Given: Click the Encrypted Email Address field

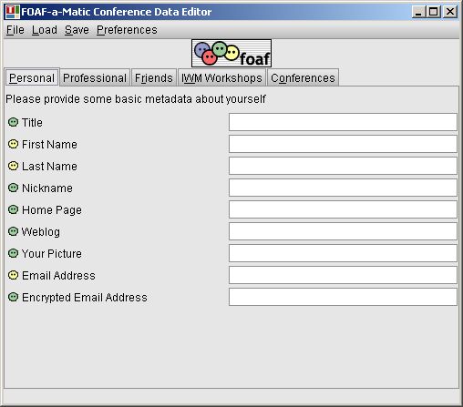Looking at the screenshot, I should [x=343, y=297].
